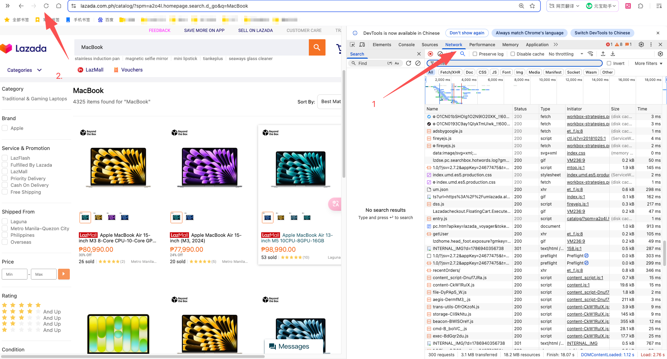This screenshot has height=359, width=667.
Task: Click Switch DevTools to Chinese
Action: 602,33
